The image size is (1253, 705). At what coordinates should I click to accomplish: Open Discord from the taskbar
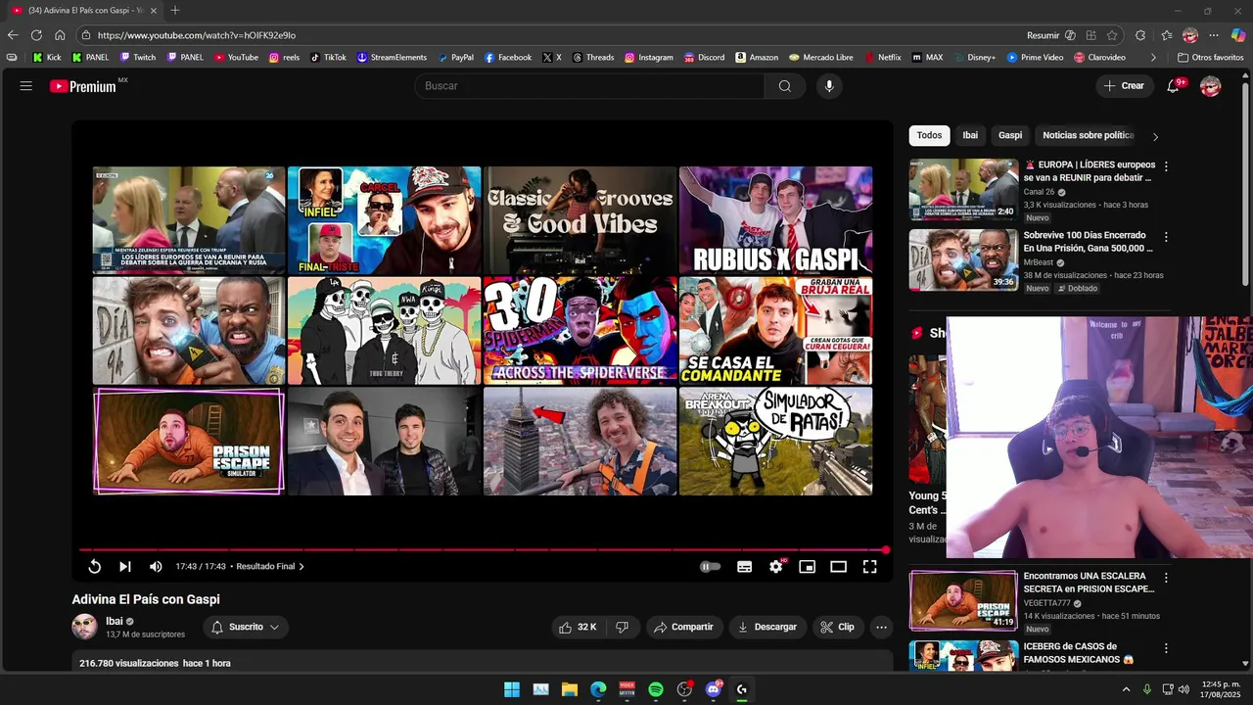714,689
